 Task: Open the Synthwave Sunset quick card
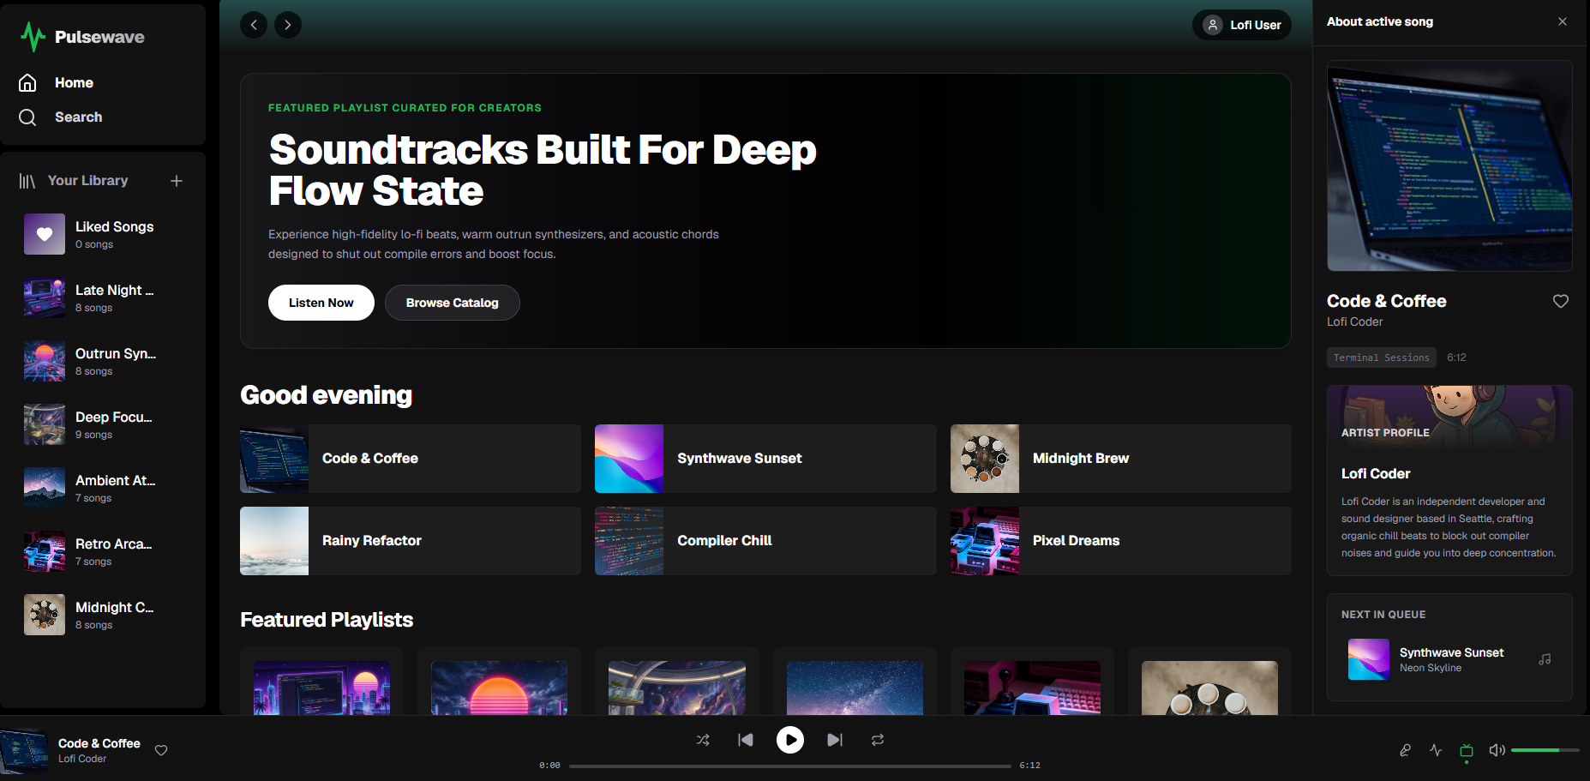(x=765, y=459)
